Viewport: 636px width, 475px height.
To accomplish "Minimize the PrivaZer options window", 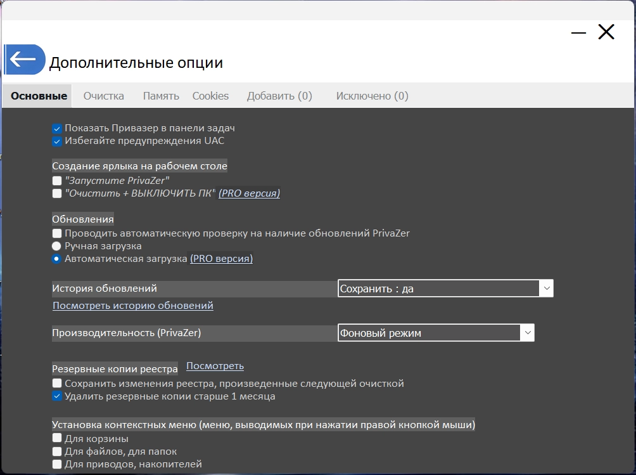I will 578,32.
